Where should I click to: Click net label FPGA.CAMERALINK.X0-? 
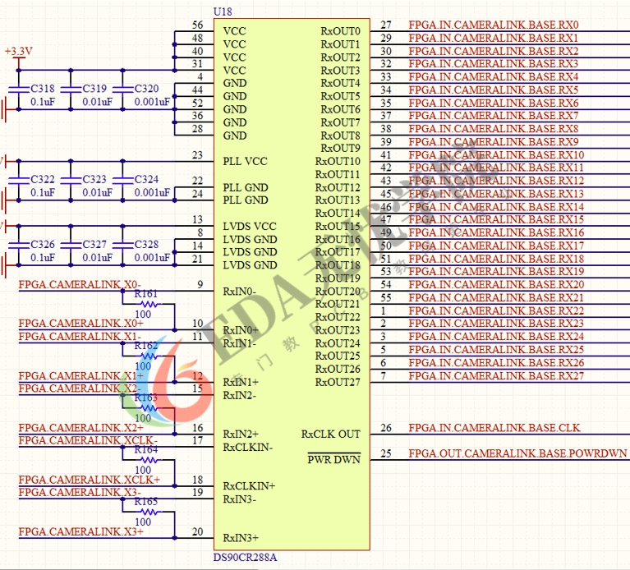click(80, 284)
